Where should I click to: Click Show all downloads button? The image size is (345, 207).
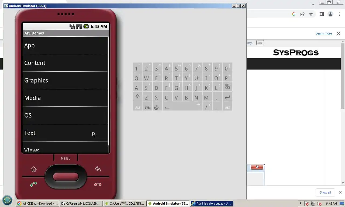[325, 192]
